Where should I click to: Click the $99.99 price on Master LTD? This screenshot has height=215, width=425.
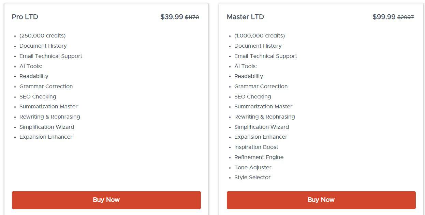click(x=385, y=17)
